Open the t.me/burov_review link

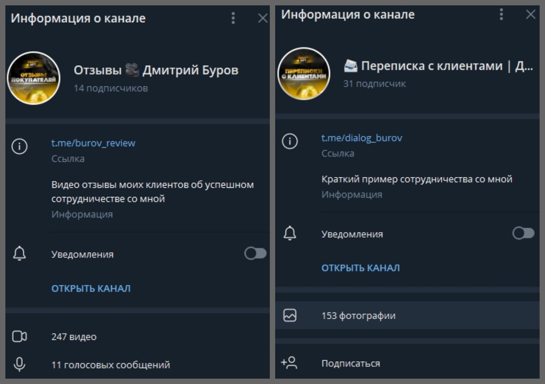coord(93,142)
